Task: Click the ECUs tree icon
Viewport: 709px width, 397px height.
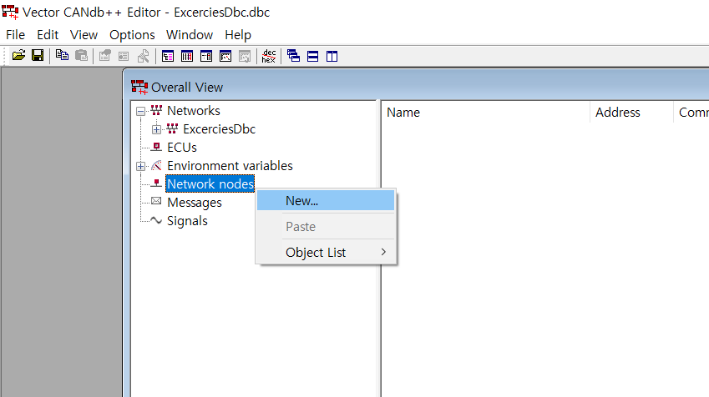Action: (156, 147)
